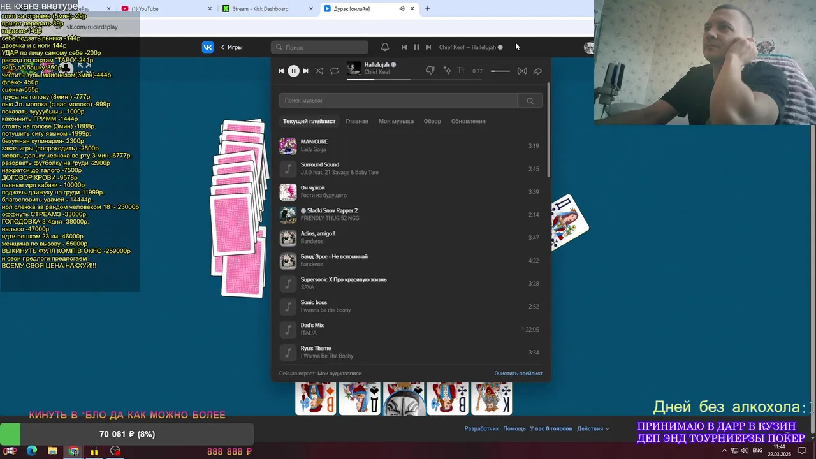Skip to previous track in top bar
Image resolution: width=816 pixels, height=459 pixels.
point(404,47)
